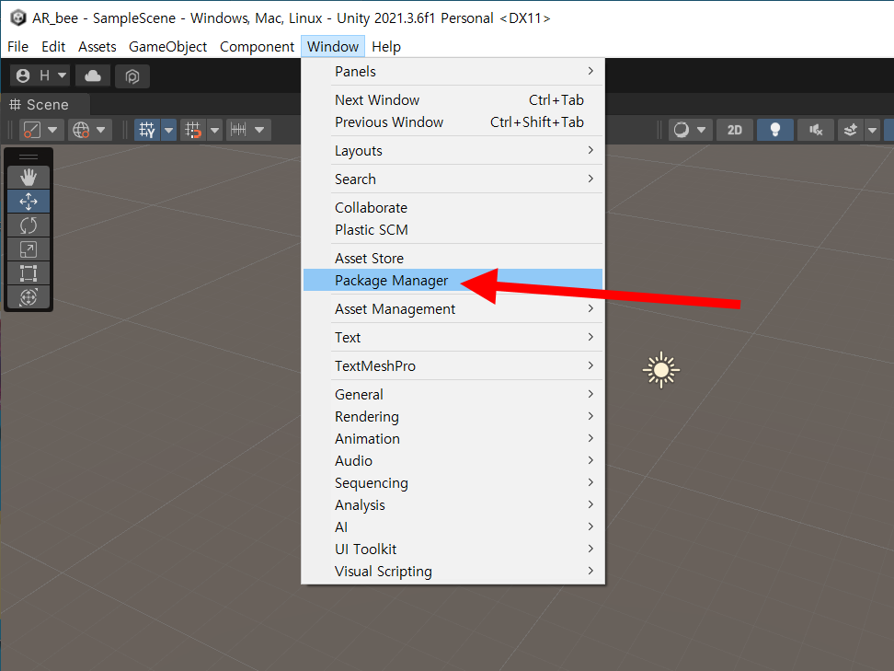Expand the Panels submenu
This screenshot has height=671, width=894.
point(453,71)
